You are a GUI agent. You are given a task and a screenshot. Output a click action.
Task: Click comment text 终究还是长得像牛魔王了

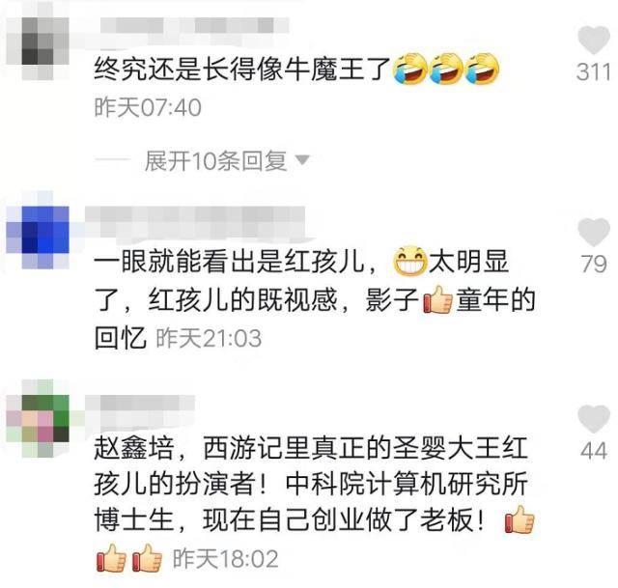242,69
